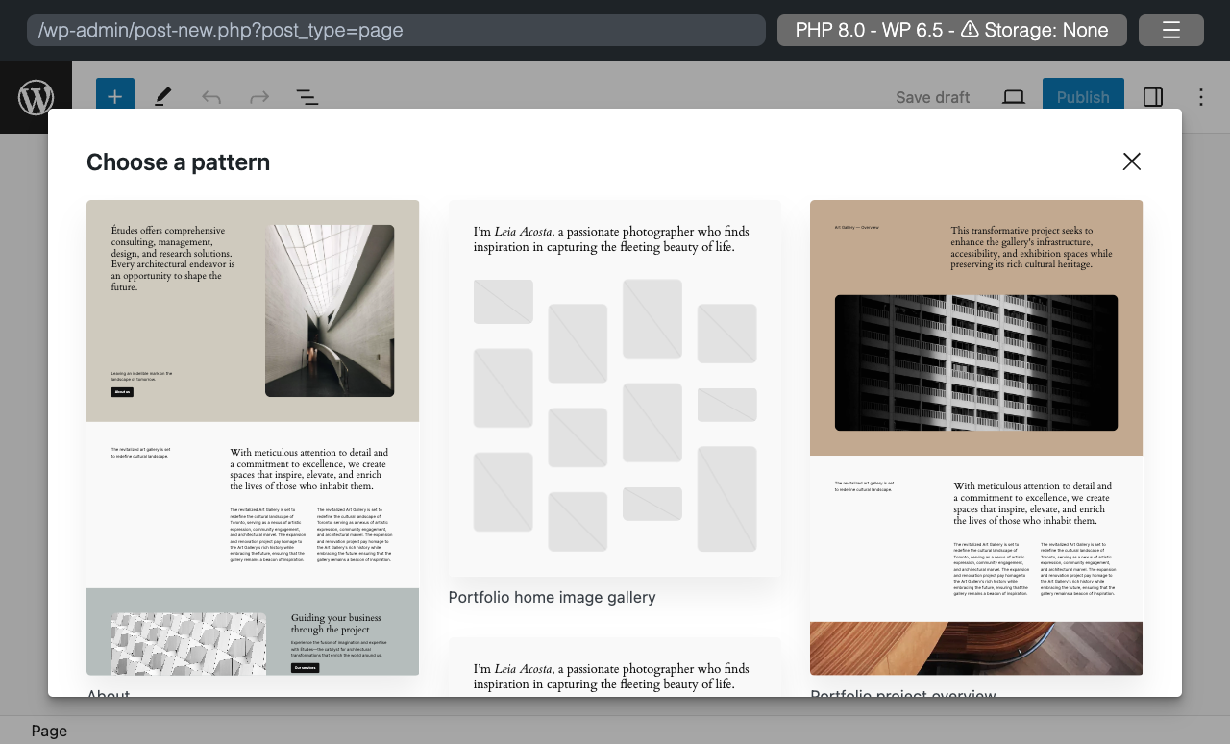Viewport: 1230px width, 744px height.
Task: Select second Leia Acosta pattern below gallery
Action: pyautogui.click(x=615, y=666)
